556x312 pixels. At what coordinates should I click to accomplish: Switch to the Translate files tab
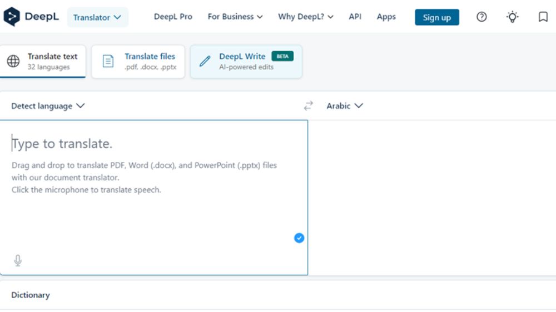[138, 61]
